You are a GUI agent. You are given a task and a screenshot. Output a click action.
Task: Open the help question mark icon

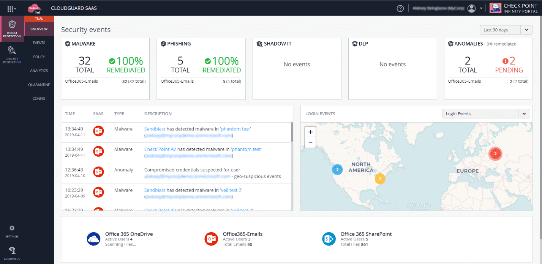pyautogui.click(x=400, y=8)
